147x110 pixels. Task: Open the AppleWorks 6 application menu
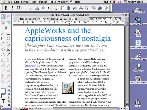[x=134, y=2]
